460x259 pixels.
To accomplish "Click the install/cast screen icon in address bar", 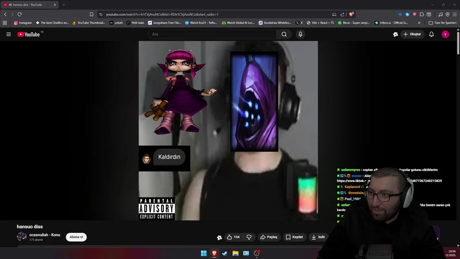I will point(334,14).
